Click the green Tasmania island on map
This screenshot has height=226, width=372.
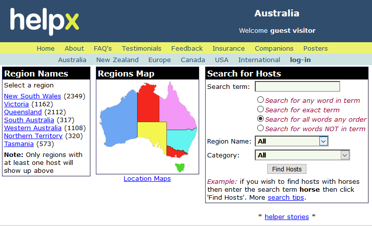pos(179,167)
